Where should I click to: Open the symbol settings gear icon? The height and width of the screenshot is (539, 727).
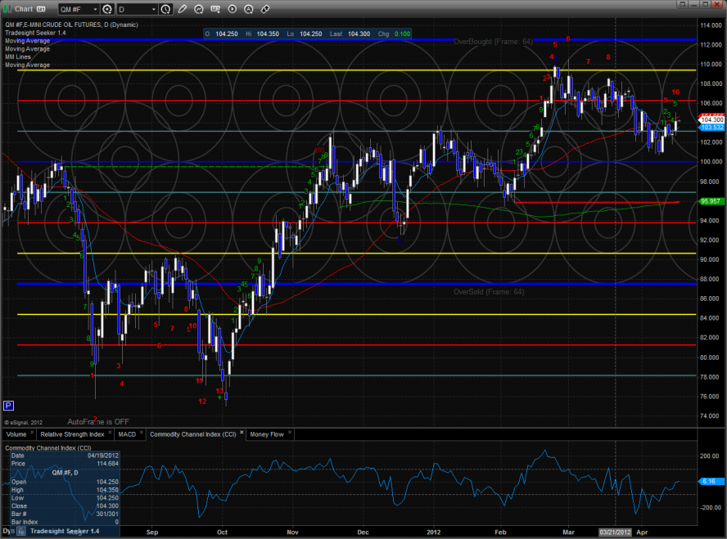click(x=107, y=10)
